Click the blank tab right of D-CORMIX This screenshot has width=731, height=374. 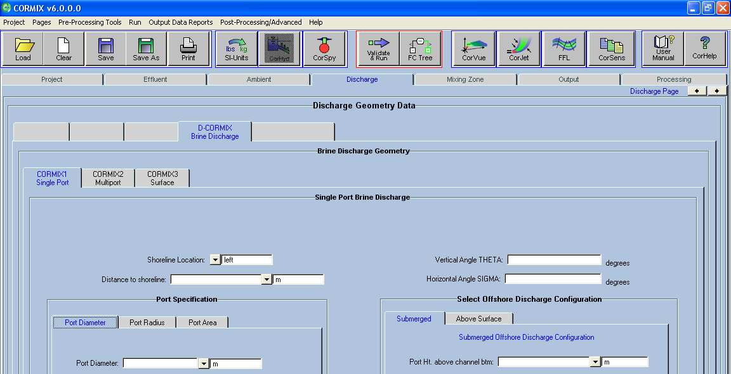[x=293, y=132]
